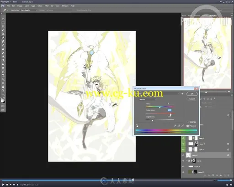The width and height of the screenshot is (234, 187).
Task: Open the Window menu
Action: tap(65, 6)
